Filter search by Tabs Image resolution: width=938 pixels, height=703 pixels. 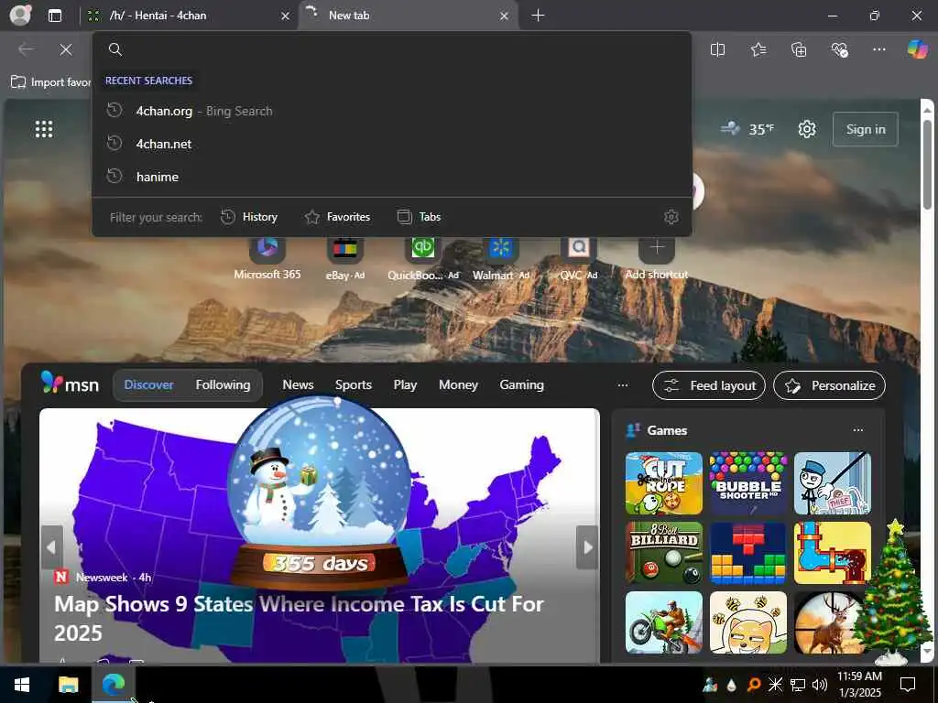[x=419, y=217]
